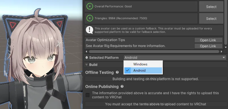Click vertical scrollbar down arrow
Image resolution: width=228 pixels, height=109 pixels.
click(x=226, y=47)
